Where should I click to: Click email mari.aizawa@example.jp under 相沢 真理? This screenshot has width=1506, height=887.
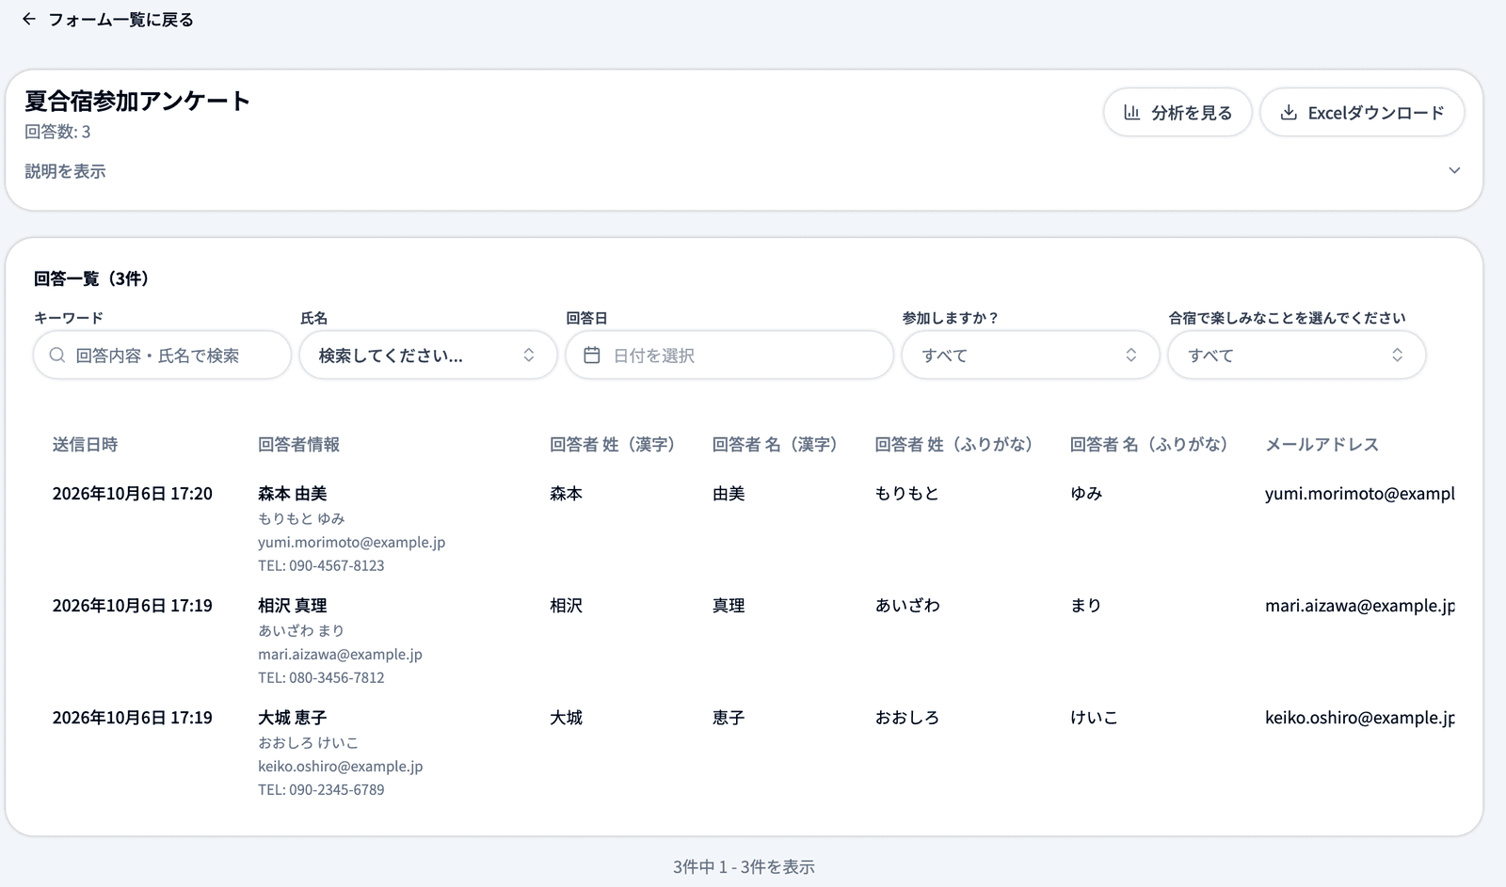pos(340,654)
